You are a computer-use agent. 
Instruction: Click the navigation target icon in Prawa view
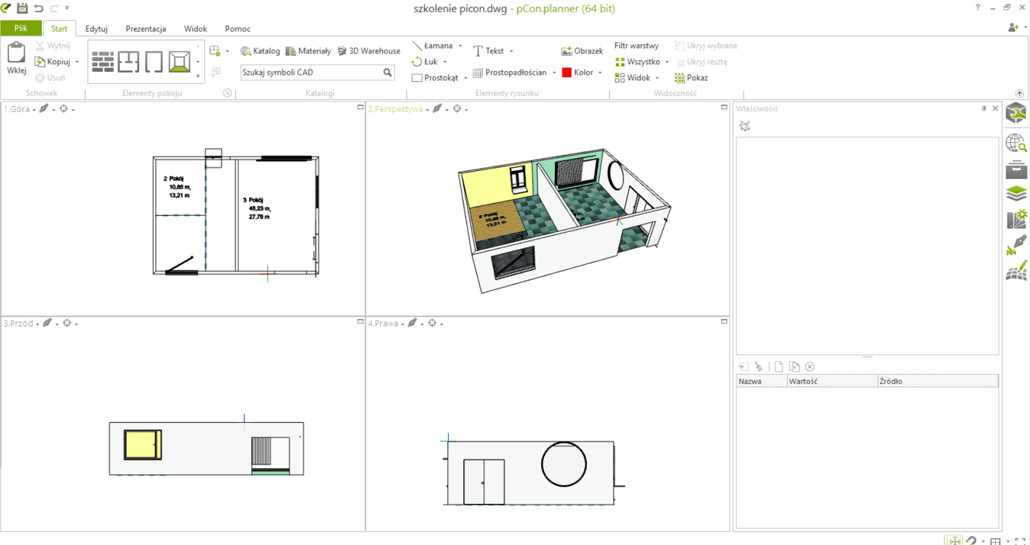point(432,323)
